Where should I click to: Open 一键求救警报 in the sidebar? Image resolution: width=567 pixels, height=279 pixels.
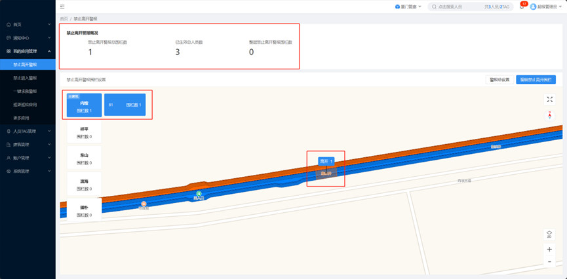[25, 91]
